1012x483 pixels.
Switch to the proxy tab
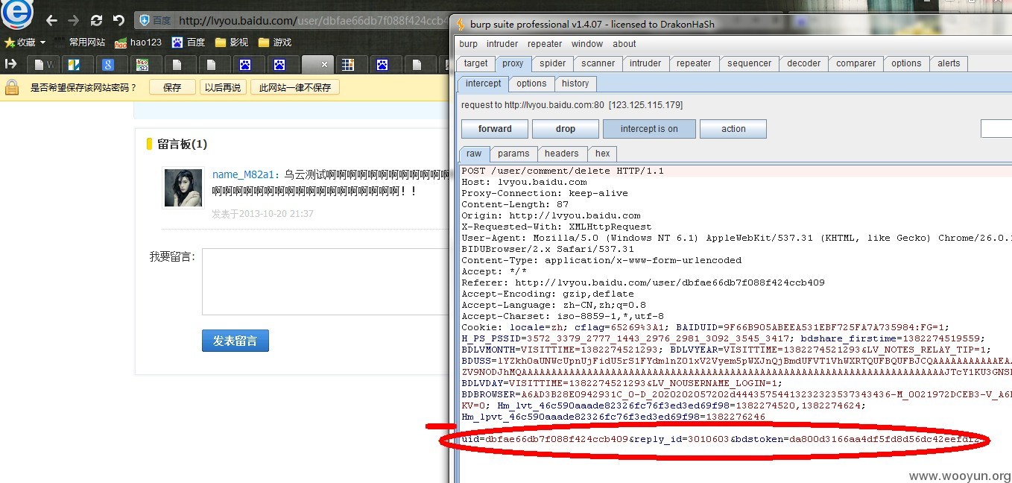pyautogui.click(x=513, y=63)
